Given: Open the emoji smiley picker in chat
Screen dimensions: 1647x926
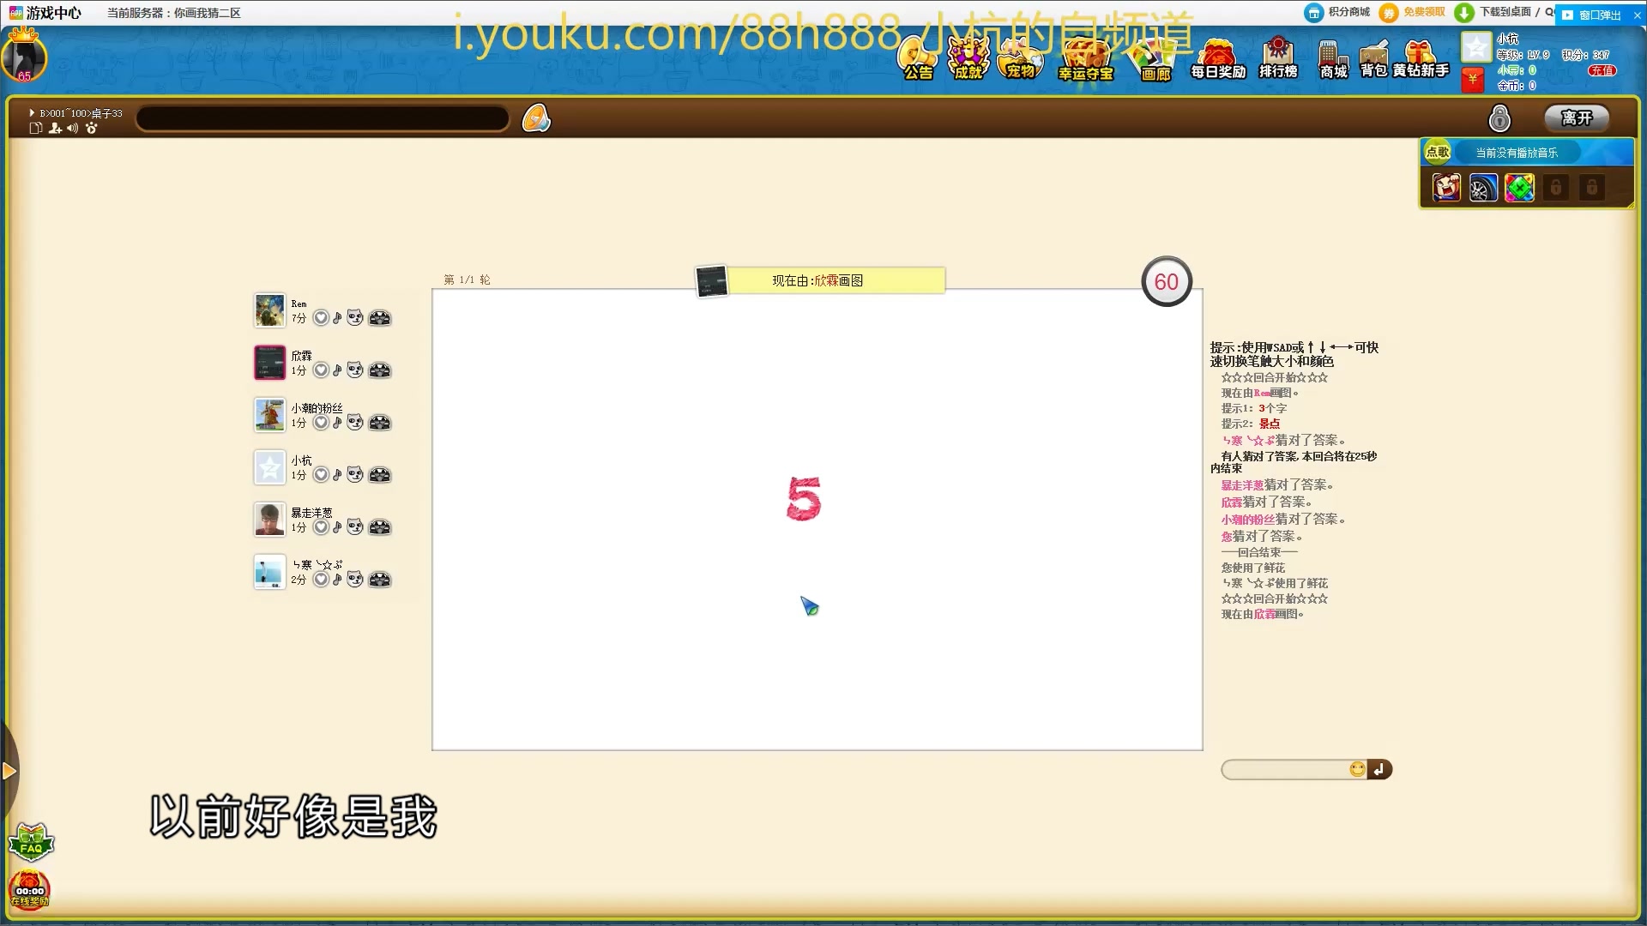Looking at the screenshot, I should 1357,769.
